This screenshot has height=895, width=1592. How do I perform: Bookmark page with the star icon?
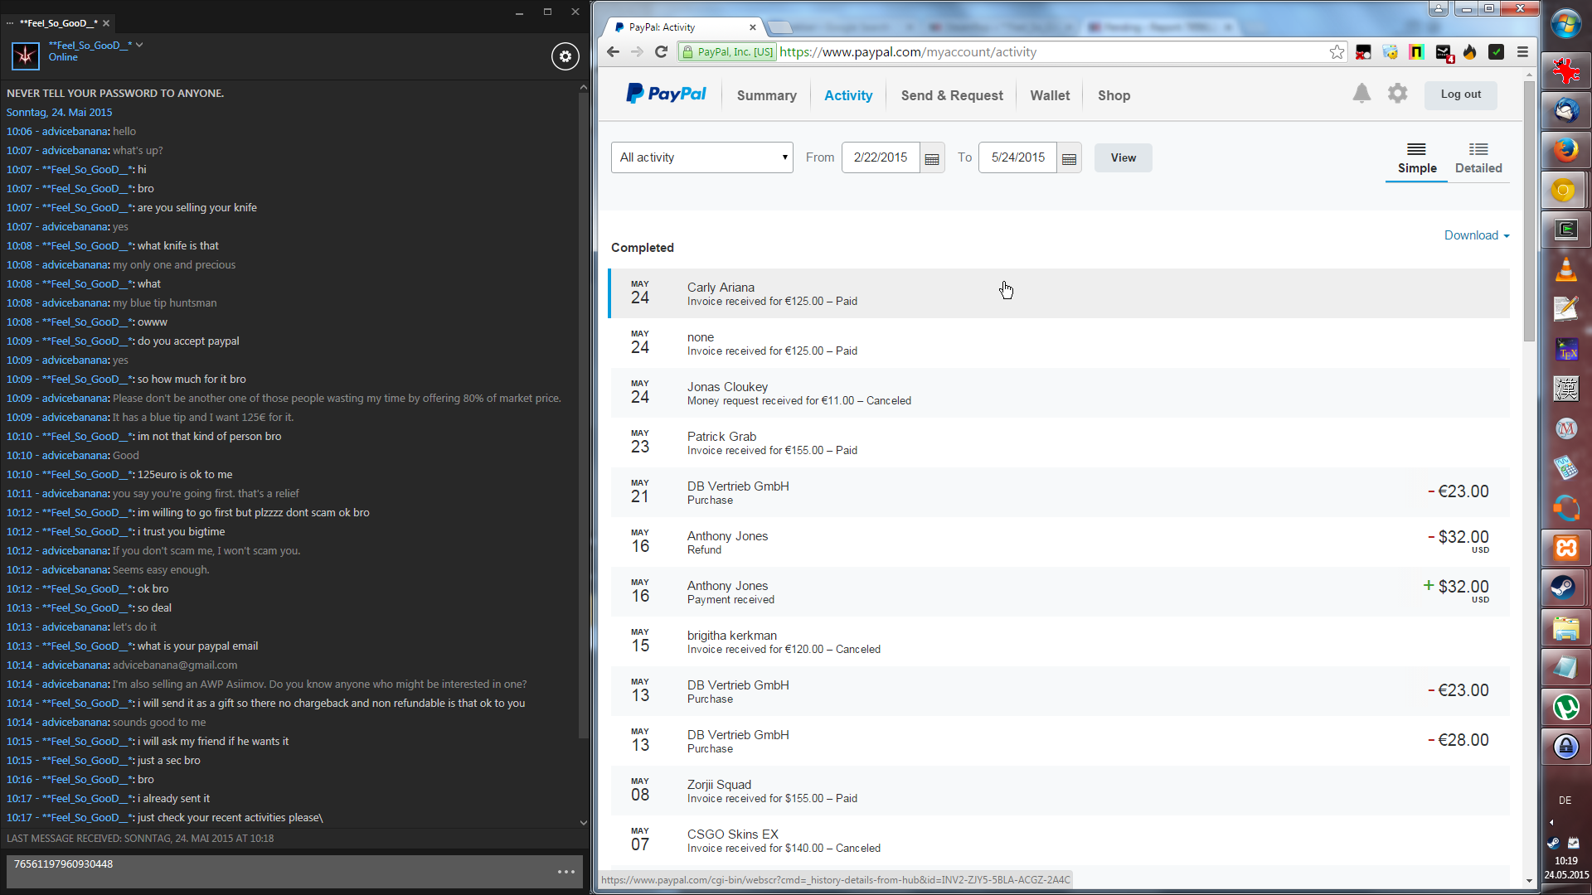1337,52
